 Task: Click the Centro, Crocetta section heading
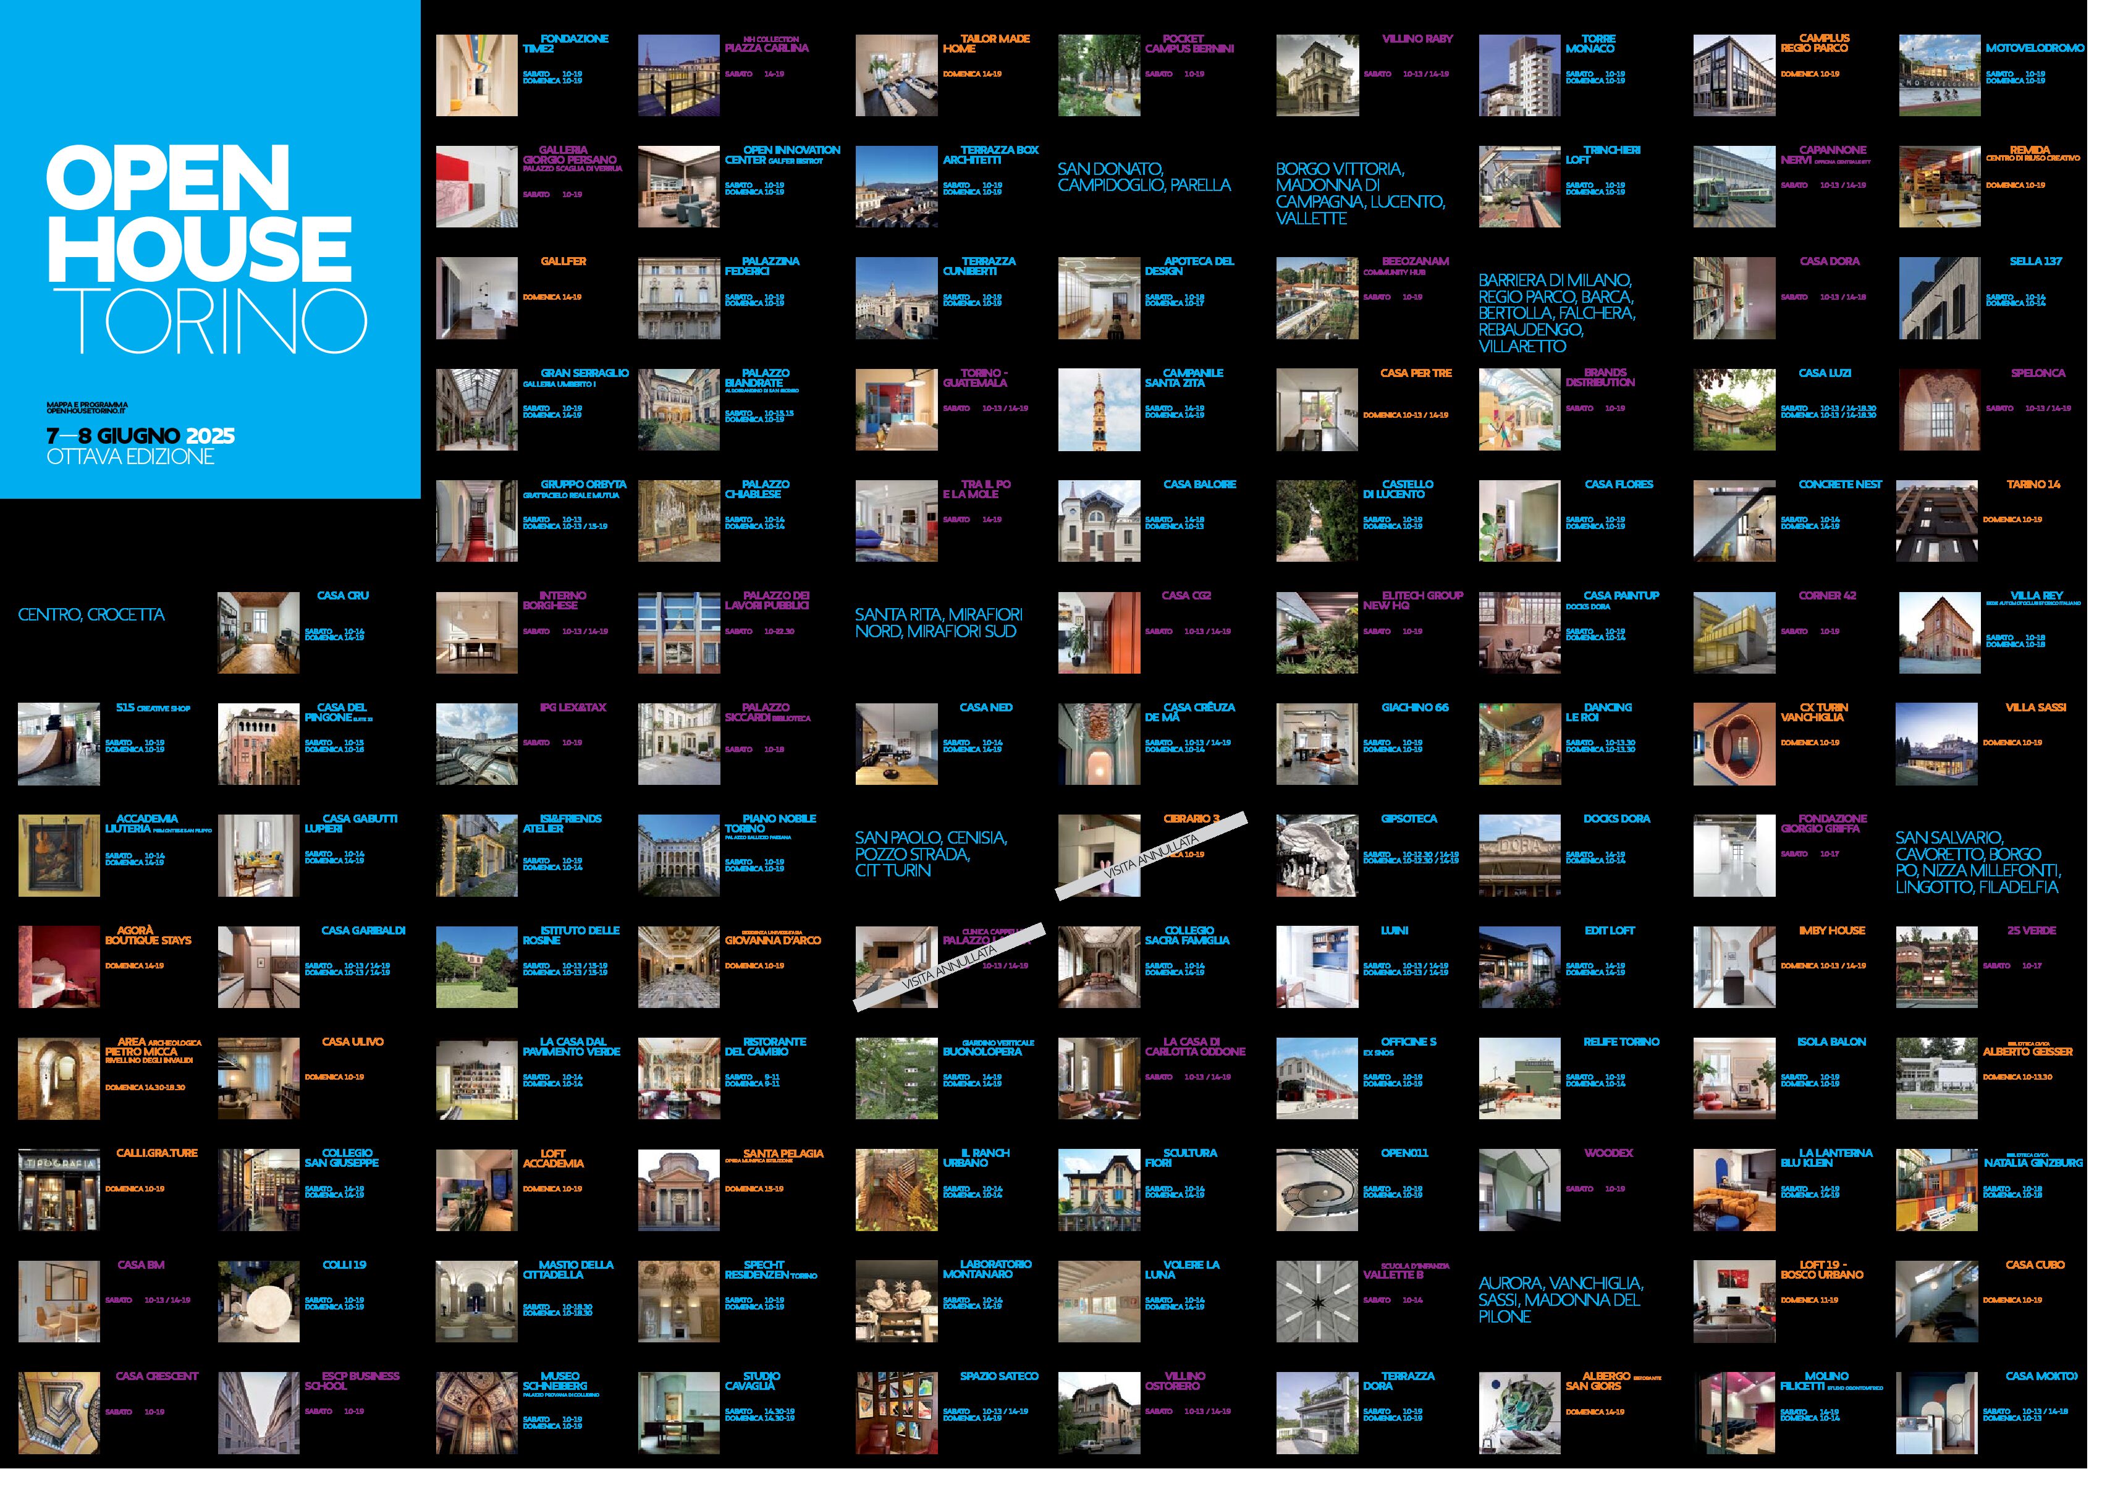coord(91,615)
